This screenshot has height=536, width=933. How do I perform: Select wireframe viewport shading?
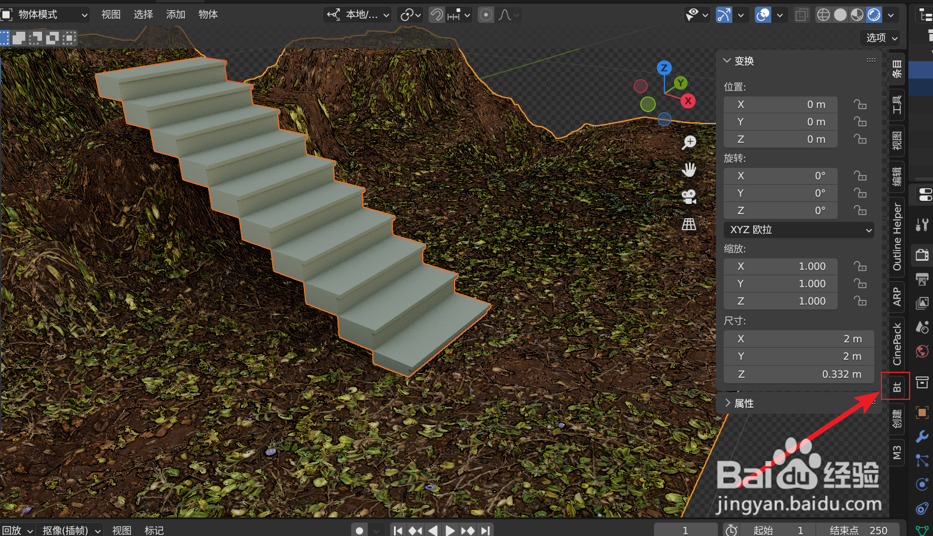(824, 14)
